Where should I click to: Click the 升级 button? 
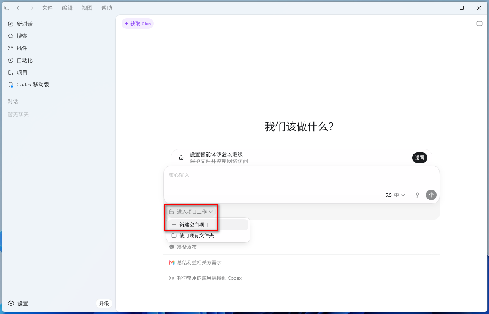coord(104,303)
